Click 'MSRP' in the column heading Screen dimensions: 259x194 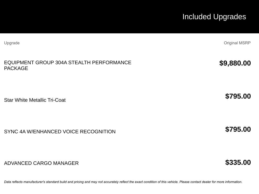coord(245,43)
